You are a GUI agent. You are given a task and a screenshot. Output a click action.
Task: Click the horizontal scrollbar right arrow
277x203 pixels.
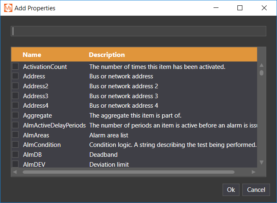254,172
